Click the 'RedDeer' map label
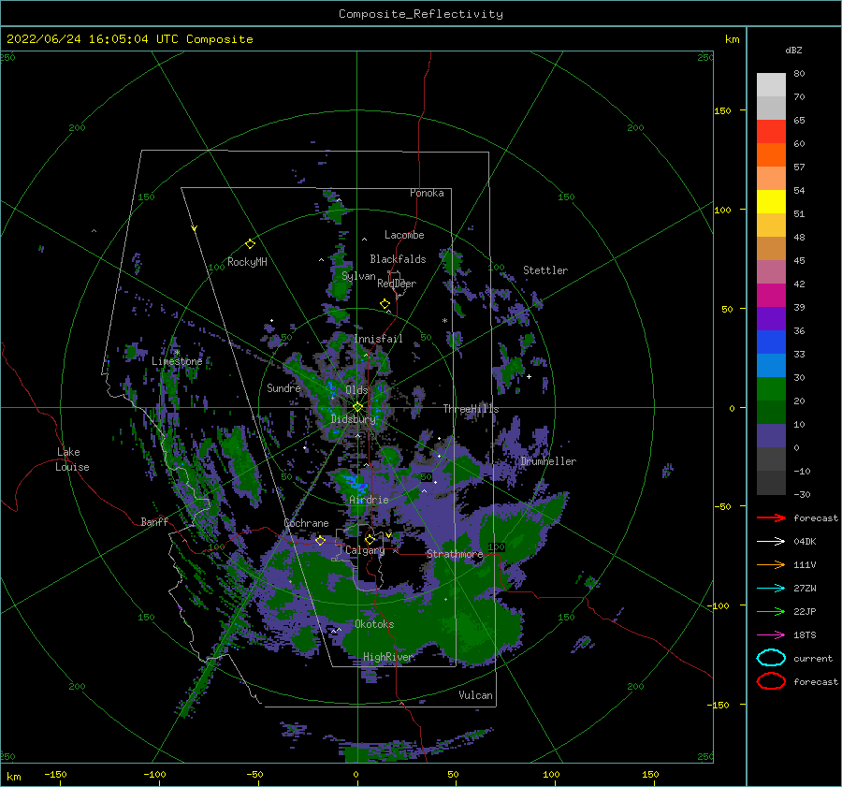 397,284
